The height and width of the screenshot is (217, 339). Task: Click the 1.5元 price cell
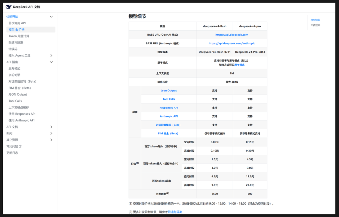(215, 159)
